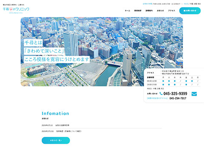Open the ホーム nav item
The height and width of the screenshot is (153, 204).
(x=127, y=11)
